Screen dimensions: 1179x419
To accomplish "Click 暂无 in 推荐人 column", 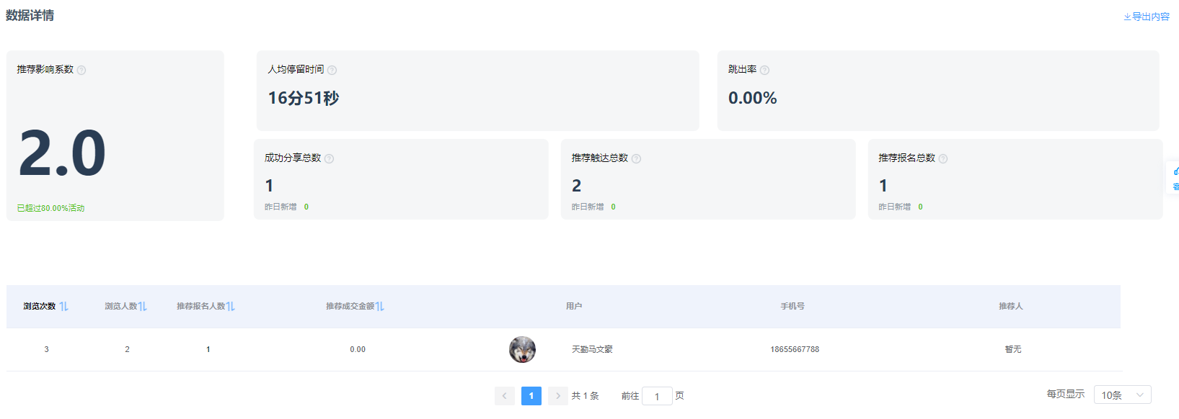I will click(1013, 349).
